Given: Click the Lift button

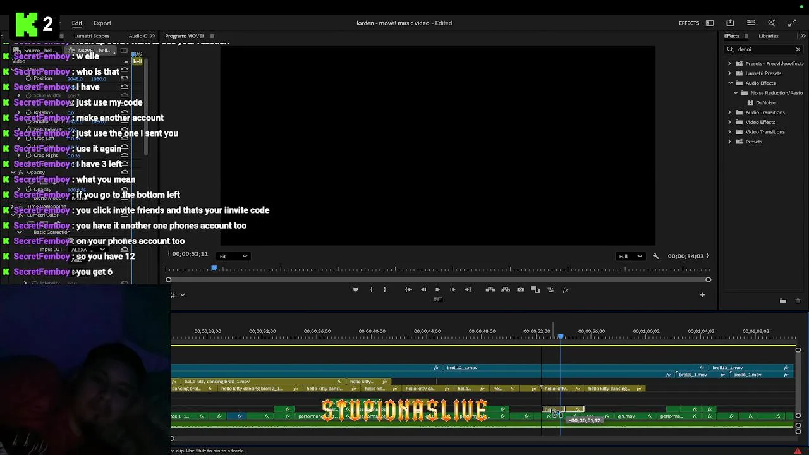Looking at the screenshot, I should [x=490, y=289].
